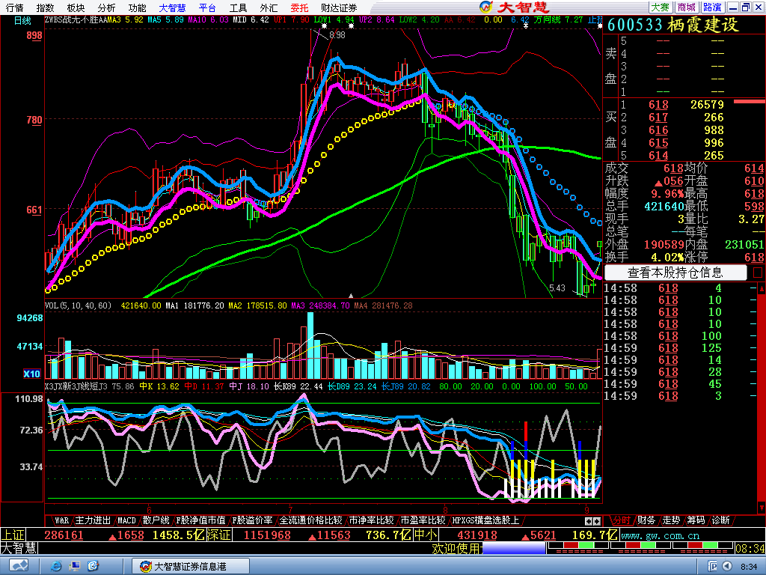
Task: Open the 财达证券 menu
Action: pos(339,7)
